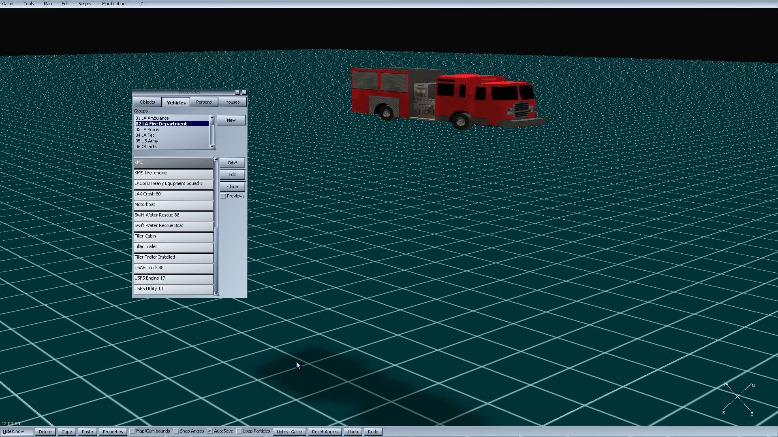
Task: Select the 03 LA Police group
Action: [x=147, y=129]
